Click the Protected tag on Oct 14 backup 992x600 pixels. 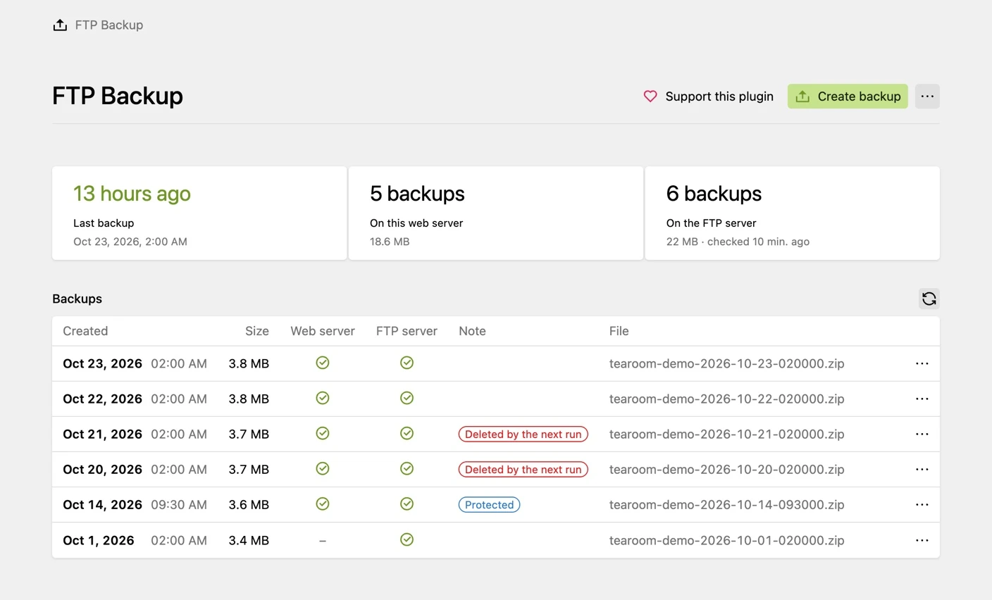click(x=490, y=505)
